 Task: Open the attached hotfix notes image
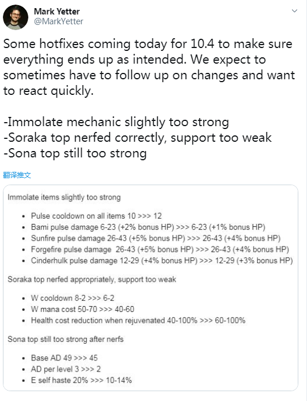click(x=150, y=288)
